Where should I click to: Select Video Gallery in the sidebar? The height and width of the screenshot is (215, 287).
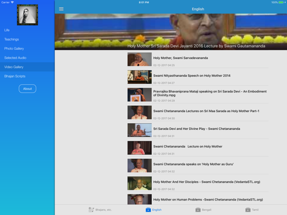27,67
